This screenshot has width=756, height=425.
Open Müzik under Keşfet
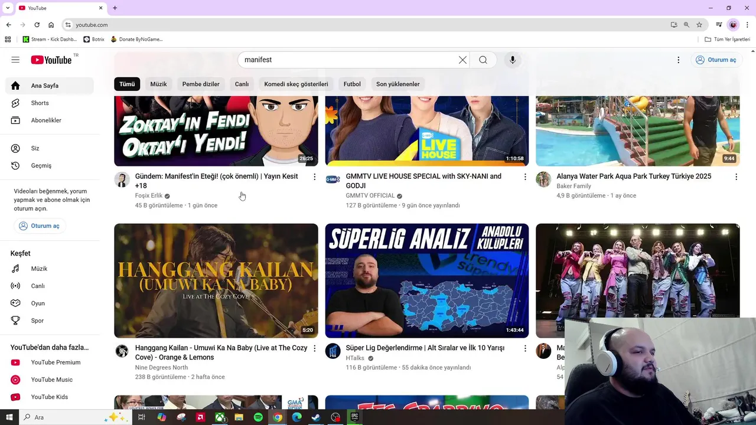(50, 269)
